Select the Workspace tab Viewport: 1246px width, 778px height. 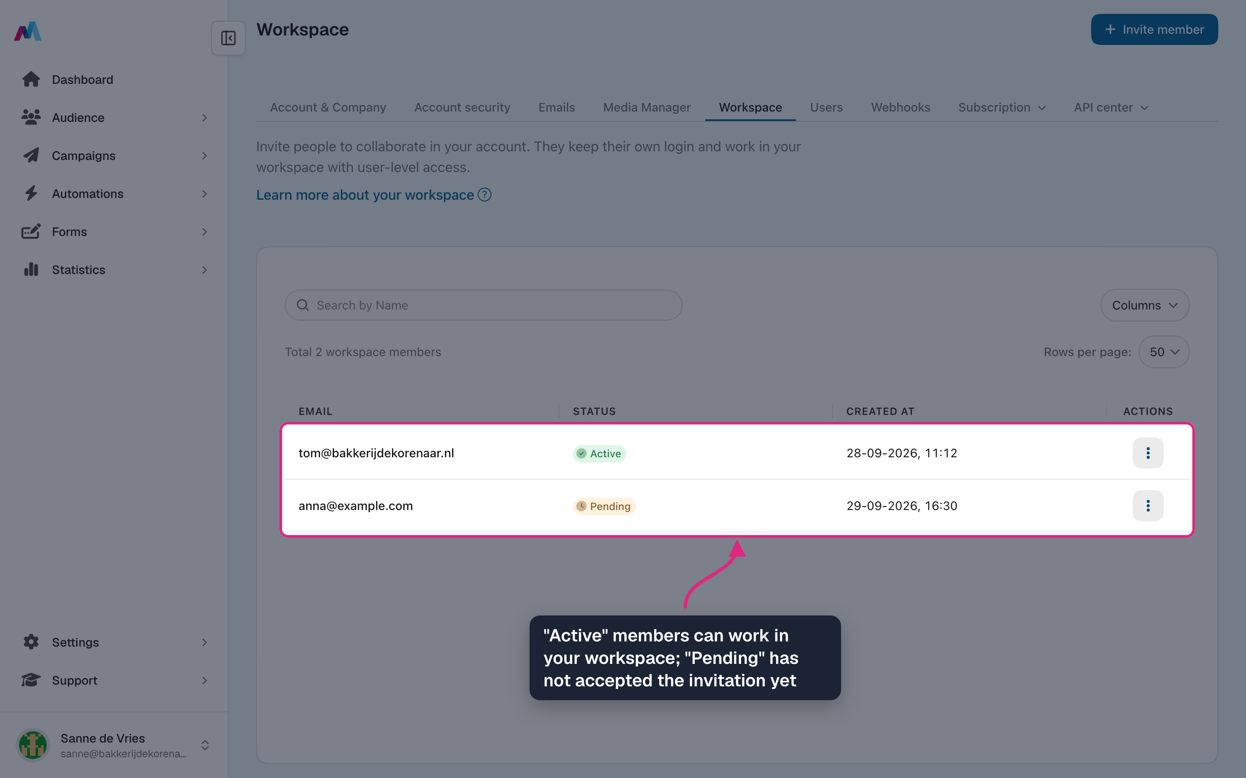coord(750,108)
